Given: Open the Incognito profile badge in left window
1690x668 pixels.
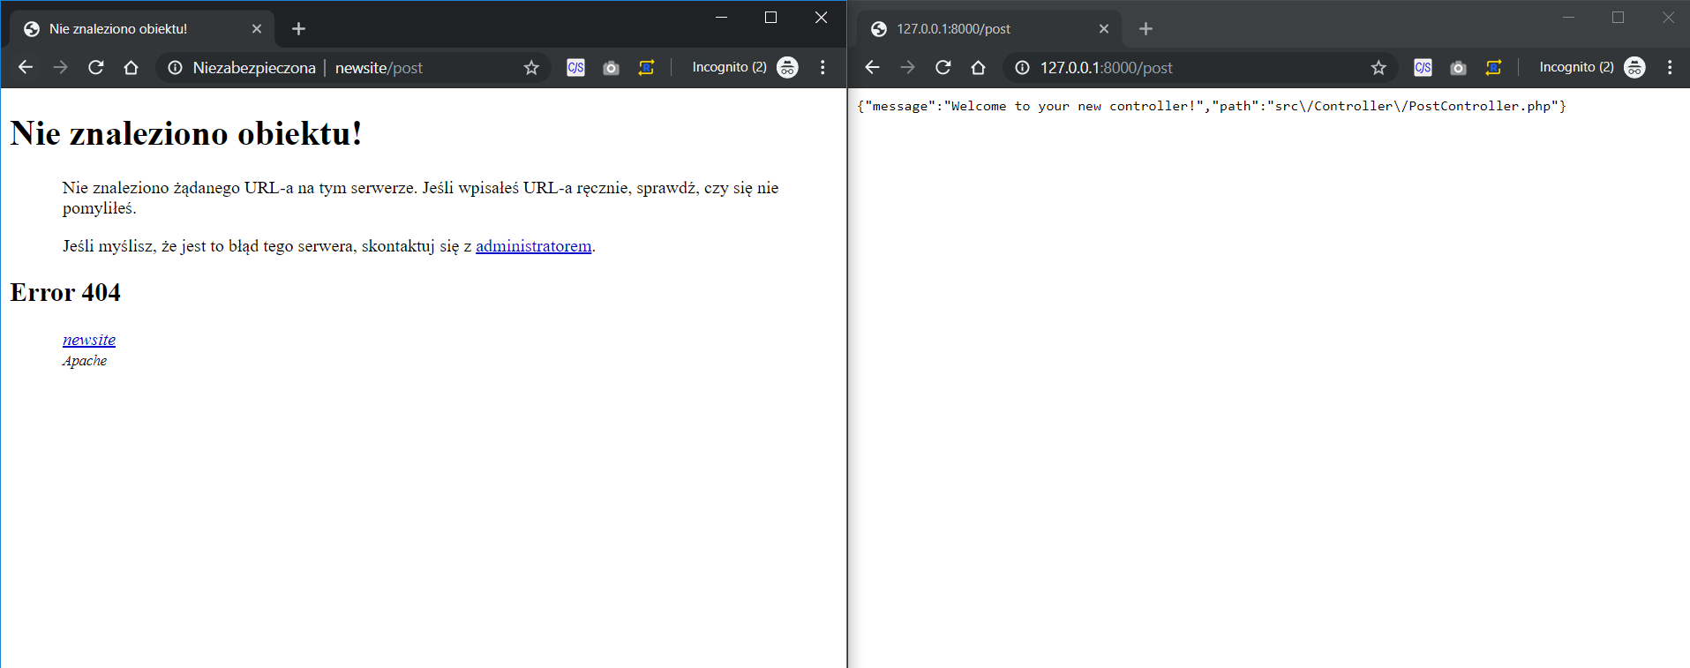Looking at the screenshot, I should (787, 68).
